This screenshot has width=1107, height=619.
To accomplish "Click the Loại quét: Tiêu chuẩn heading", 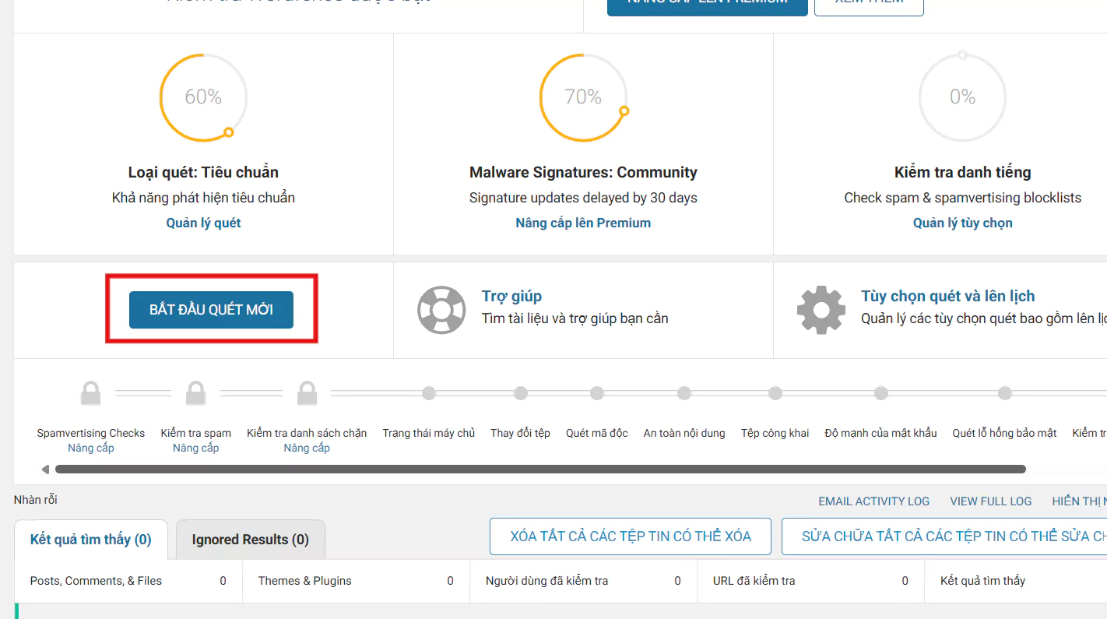I will click(203, 172).
